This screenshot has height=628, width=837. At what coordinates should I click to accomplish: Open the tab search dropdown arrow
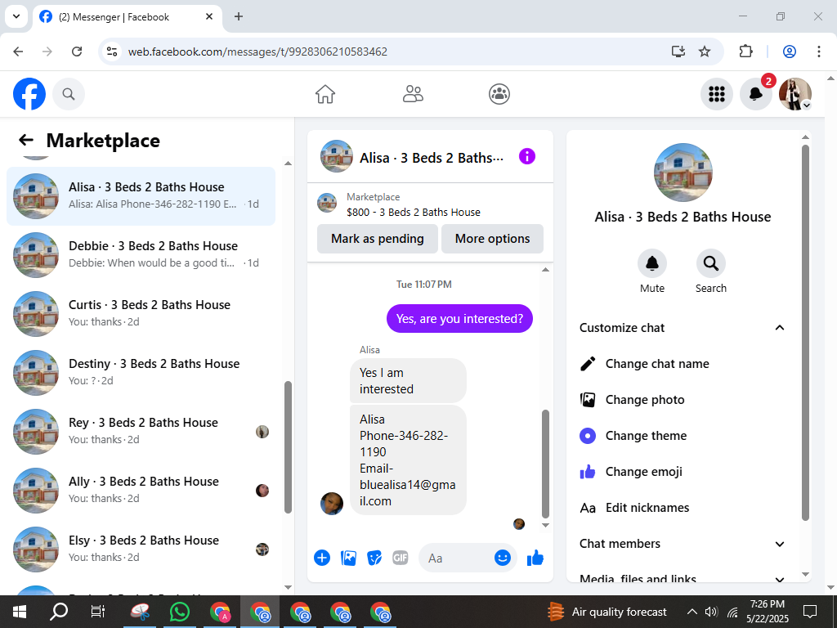click(16, 16)
